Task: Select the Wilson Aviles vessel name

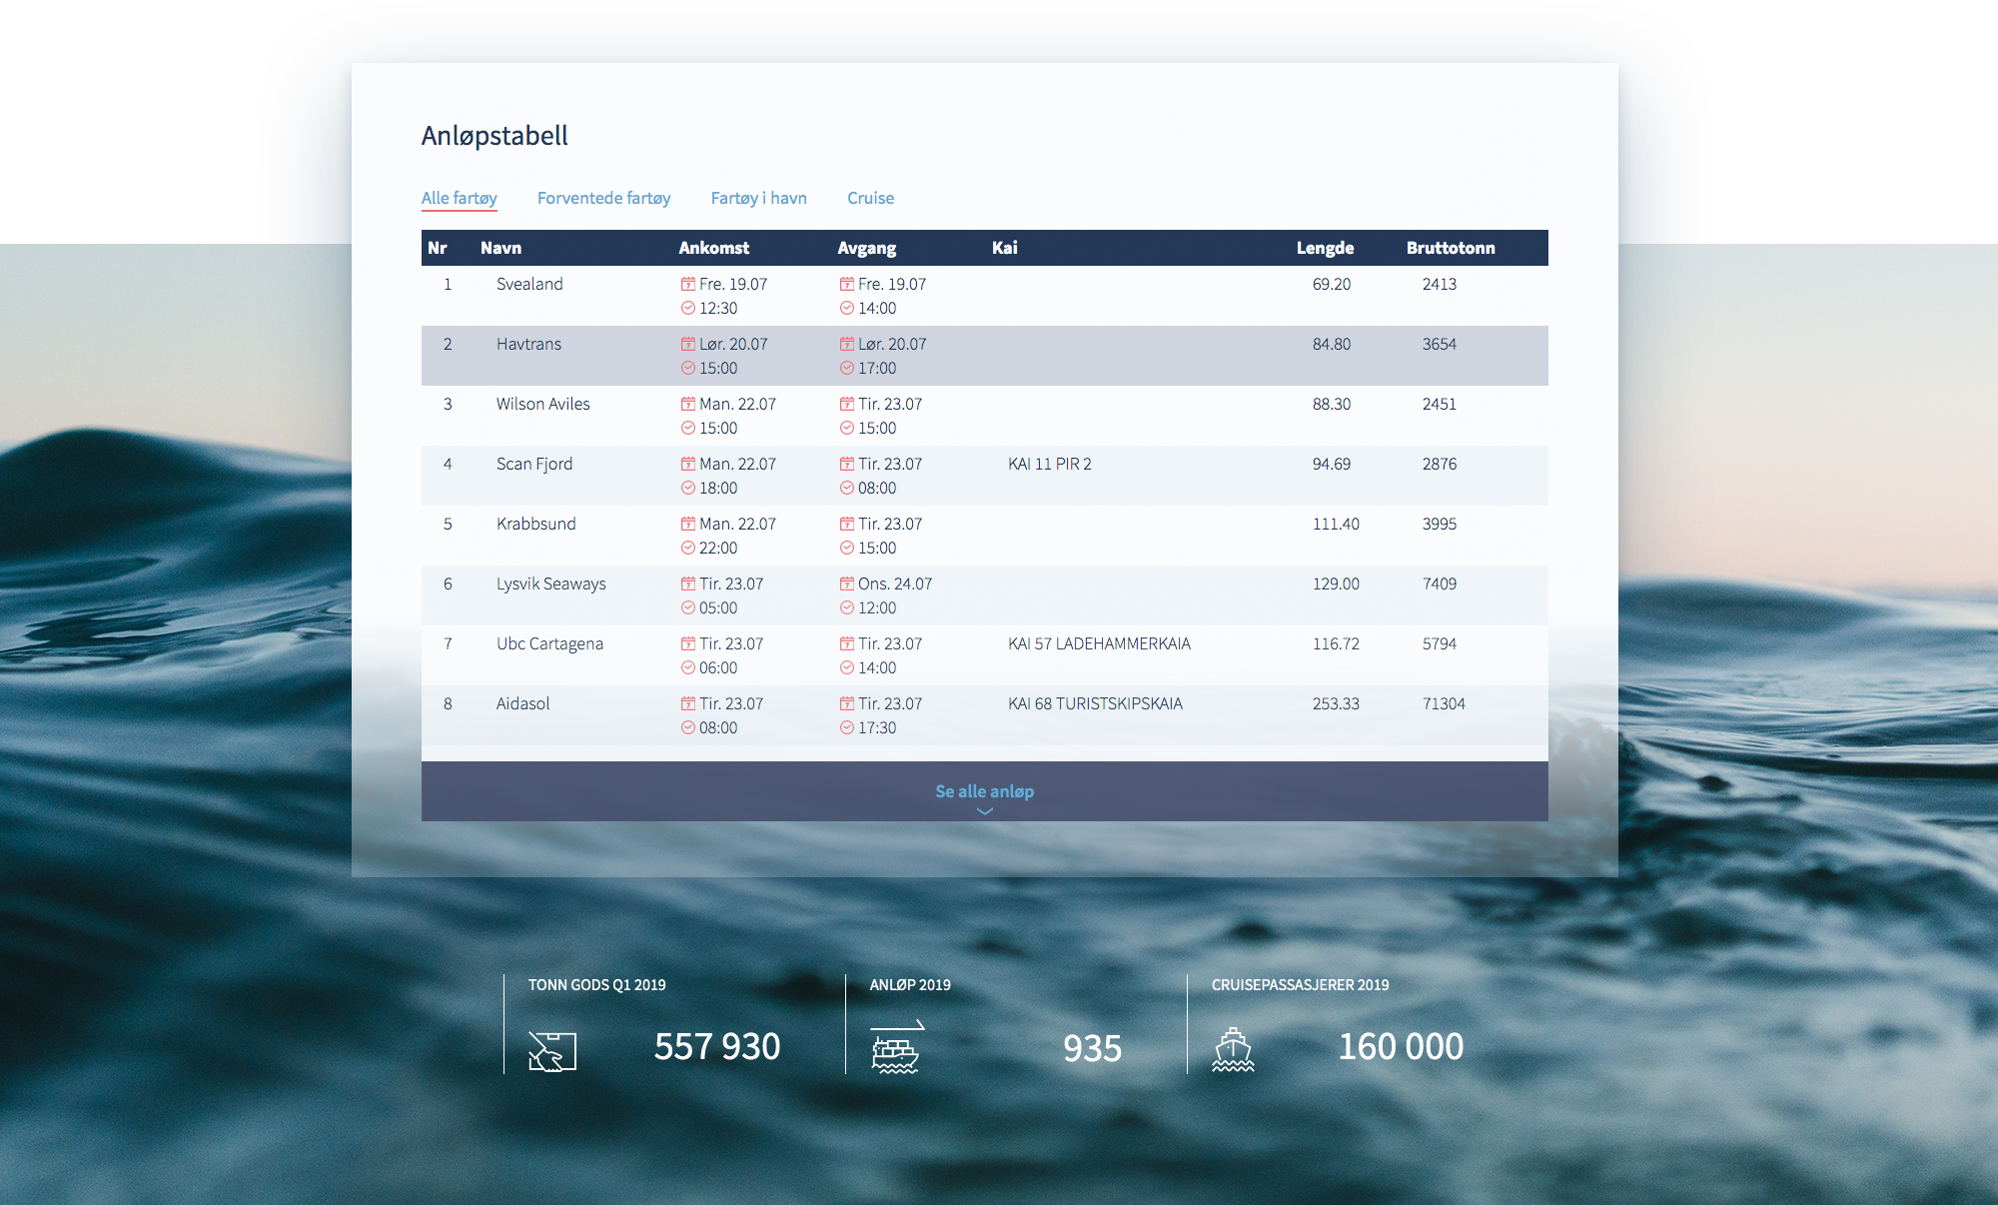Action: 542,404
